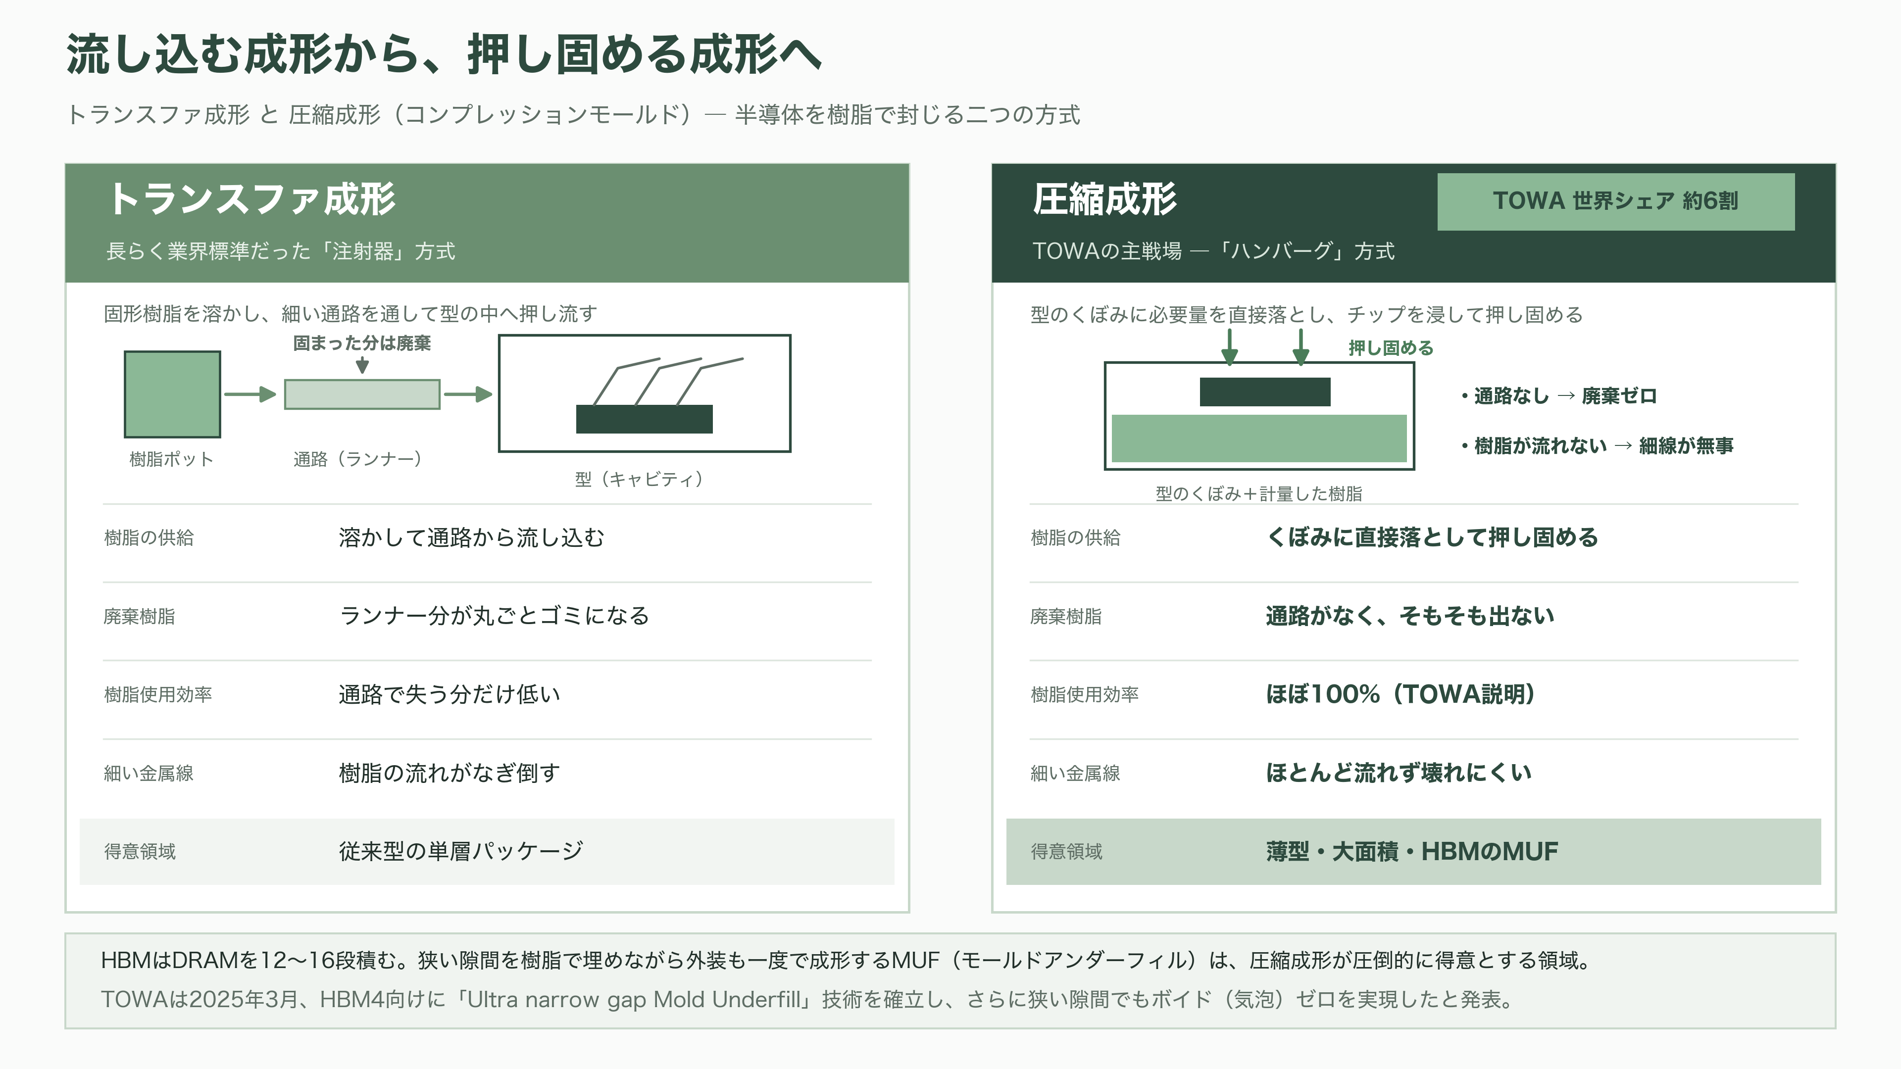Image resolution: width=1901 pixels, height=1069 pixels.
Task: Click footer sentence about Ultra narrow gap Mold Underfill
Action: point(809,999)
